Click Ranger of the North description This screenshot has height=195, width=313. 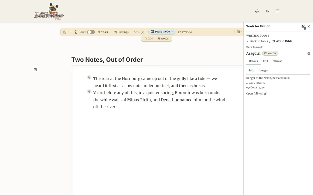coord(268,78)
